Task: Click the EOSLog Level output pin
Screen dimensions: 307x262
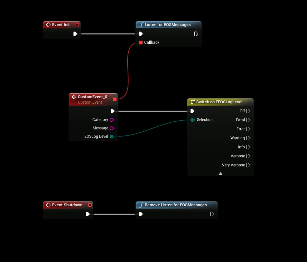Action: pyautogui.click(x=112, y=136)
